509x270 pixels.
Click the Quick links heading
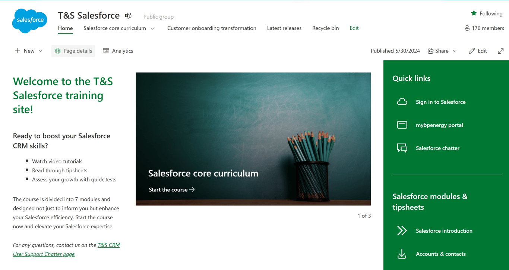click(x=411, y=78)
